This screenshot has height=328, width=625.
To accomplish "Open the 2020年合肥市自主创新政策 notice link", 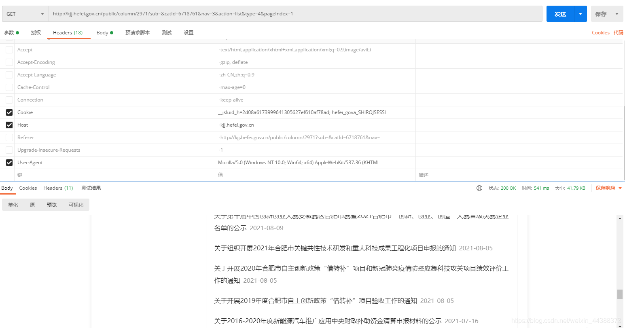I will tap(361, 275).
